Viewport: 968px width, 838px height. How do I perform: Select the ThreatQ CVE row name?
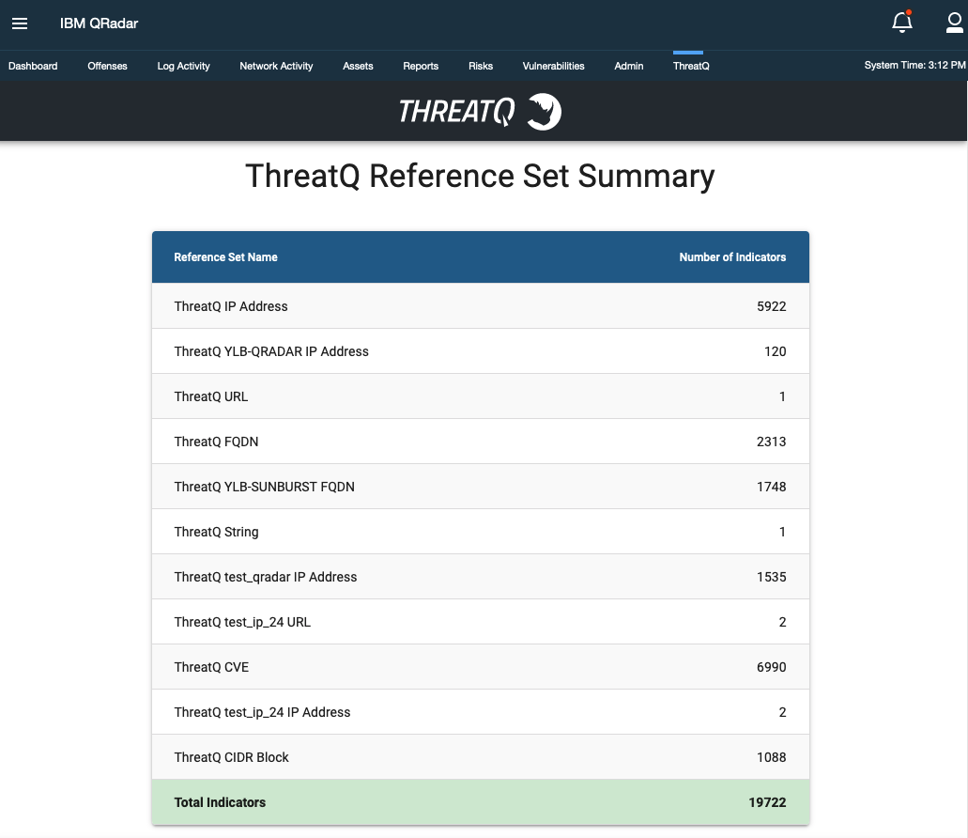click(x=211, y=667)
